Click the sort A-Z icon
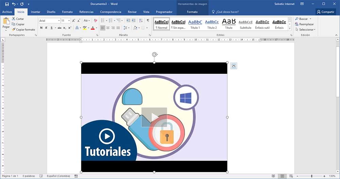 [141, 21]
